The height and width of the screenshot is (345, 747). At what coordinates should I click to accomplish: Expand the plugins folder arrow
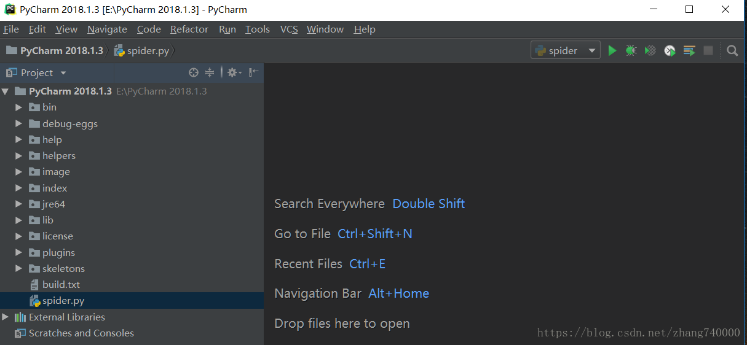tap(19, 252)
